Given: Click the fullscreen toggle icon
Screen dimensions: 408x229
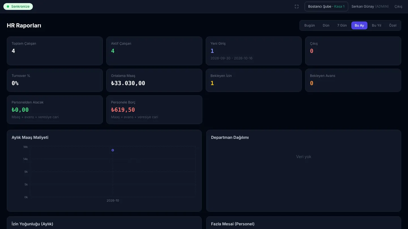Looking at the screenshot, I should point(297,7).
